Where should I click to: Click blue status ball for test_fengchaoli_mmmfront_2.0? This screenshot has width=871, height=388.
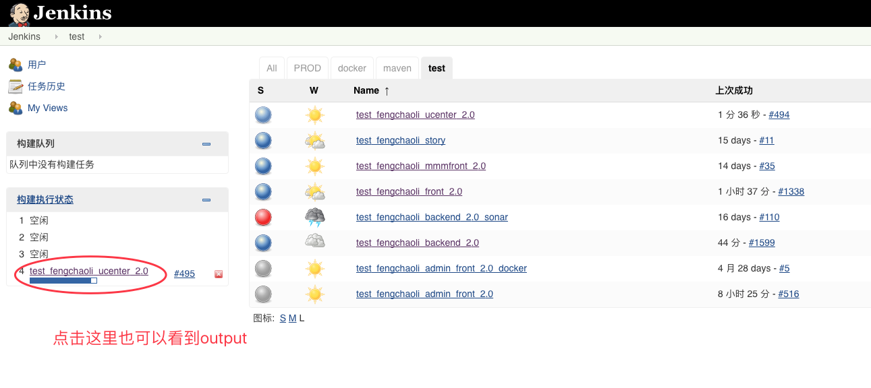click(x=263, y=166)
